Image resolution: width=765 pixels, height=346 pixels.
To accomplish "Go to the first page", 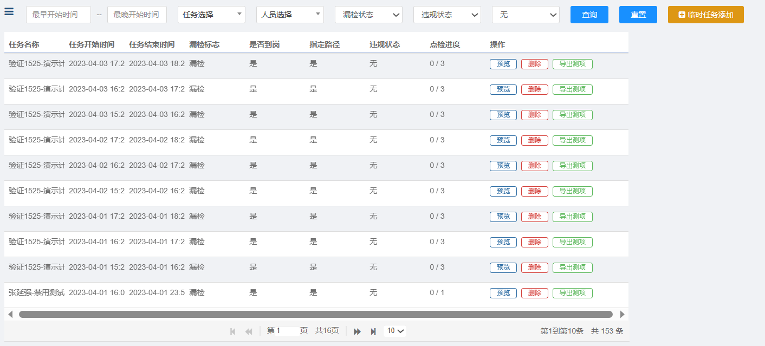I will point(233,331).
